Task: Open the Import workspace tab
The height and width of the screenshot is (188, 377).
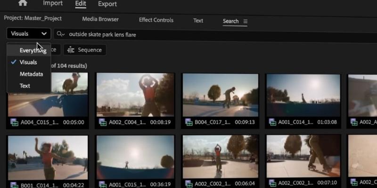Action: pos(53,3)
